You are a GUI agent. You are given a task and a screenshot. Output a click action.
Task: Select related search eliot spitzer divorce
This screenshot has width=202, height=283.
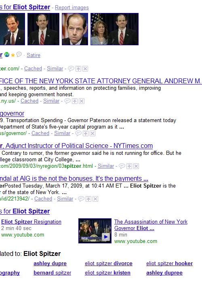[x=109, y=263]
